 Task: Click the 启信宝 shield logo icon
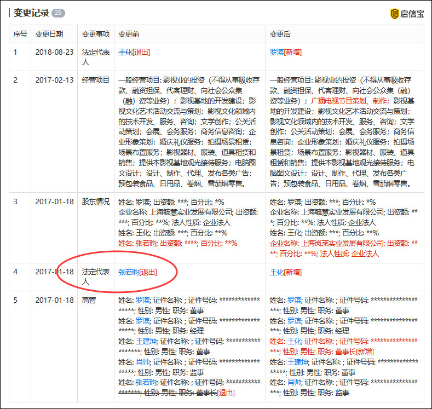[394, 14]
